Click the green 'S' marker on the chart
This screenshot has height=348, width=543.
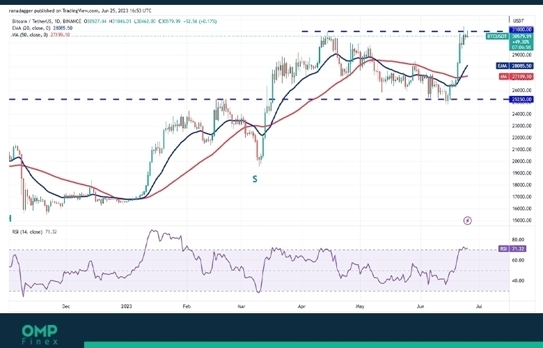255,179
